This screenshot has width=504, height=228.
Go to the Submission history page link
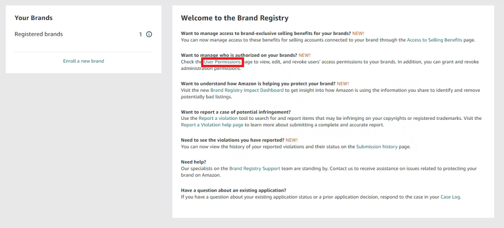[377, 146]
